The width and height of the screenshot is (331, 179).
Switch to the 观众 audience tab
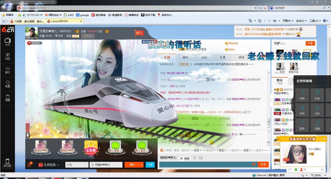coord(279,81)
